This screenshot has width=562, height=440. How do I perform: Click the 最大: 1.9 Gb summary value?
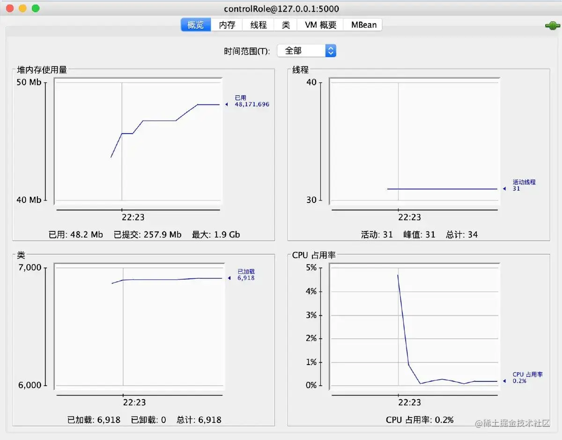pyautogui.click(x=216, y=234)
